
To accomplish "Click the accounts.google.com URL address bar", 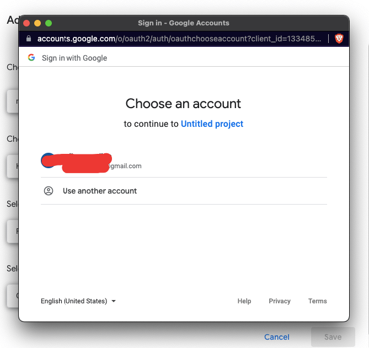I will (x=179, y=39).
